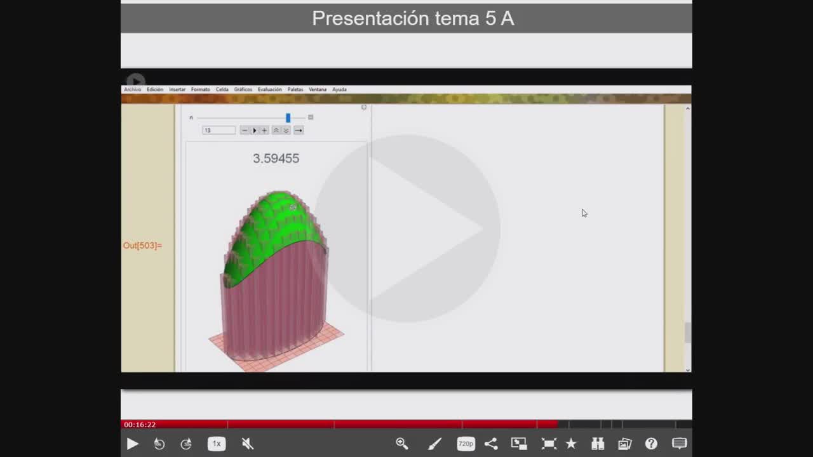
Task: Collapse the n slider controls
Action: (311, 117)
